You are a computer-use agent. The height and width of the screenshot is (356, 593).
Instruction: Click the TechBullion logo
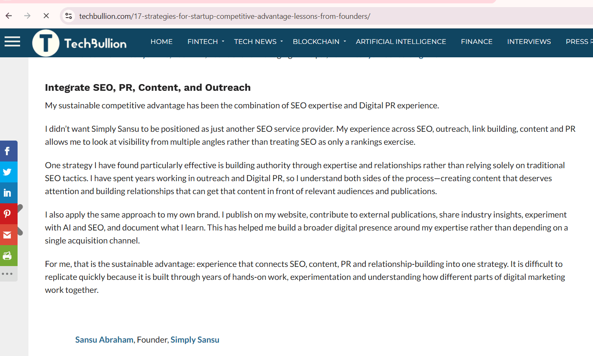pyautogui.click(x=80, y=43)
